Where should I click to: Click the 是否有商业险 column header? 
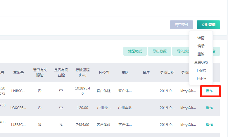coord(61,72)
